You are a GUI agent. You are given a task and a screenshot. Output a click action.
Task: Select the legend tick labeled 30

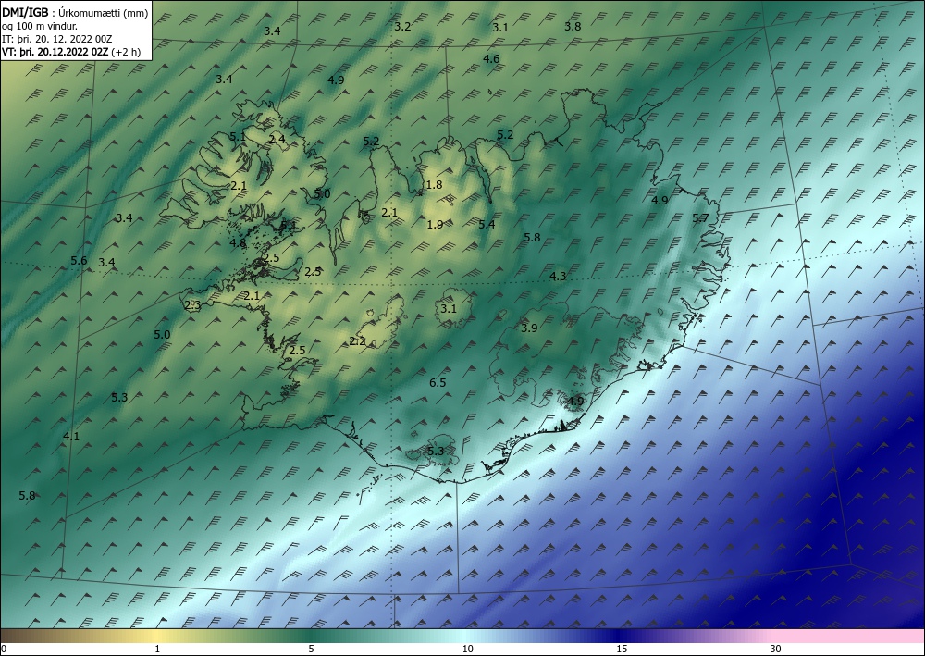776,650
